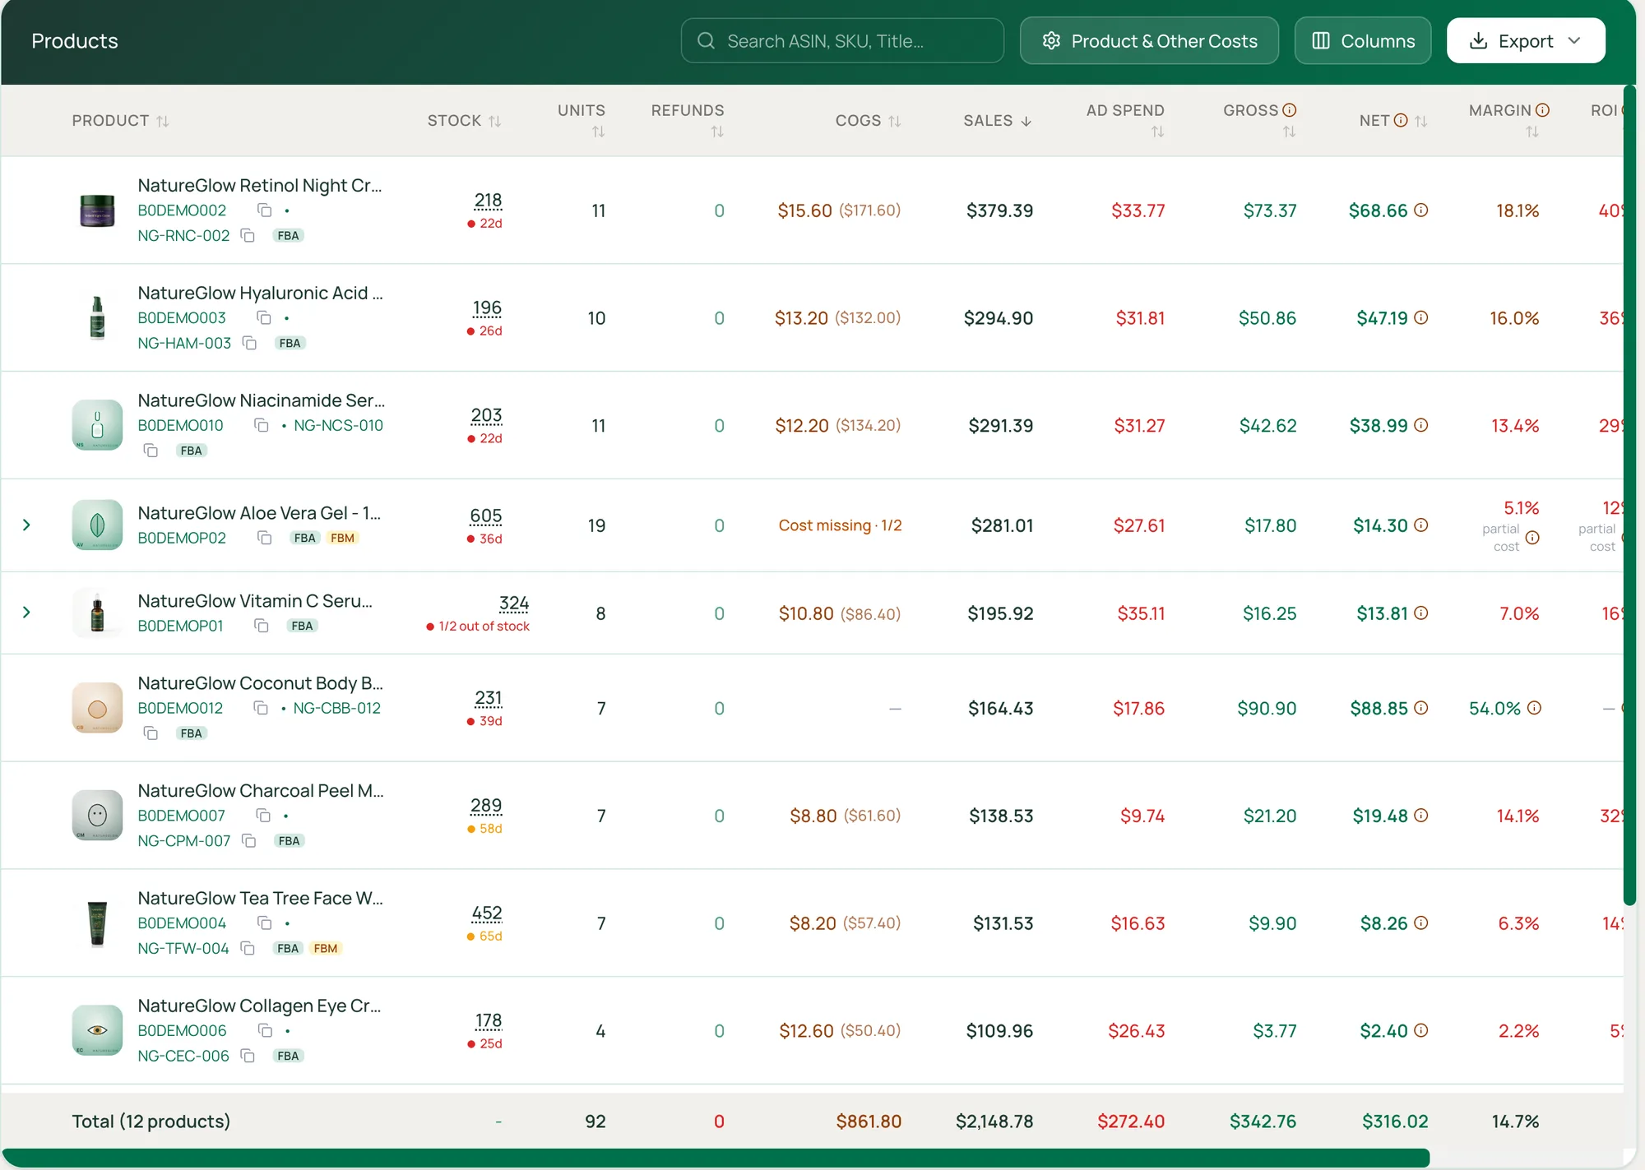Viewport: 1645px width, 1170px height.
Task: Open net info icon beside $14.30
Action: click(1420, 525)
